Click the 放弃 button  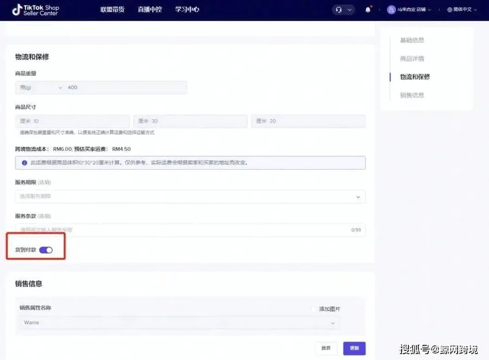point(326,348)
